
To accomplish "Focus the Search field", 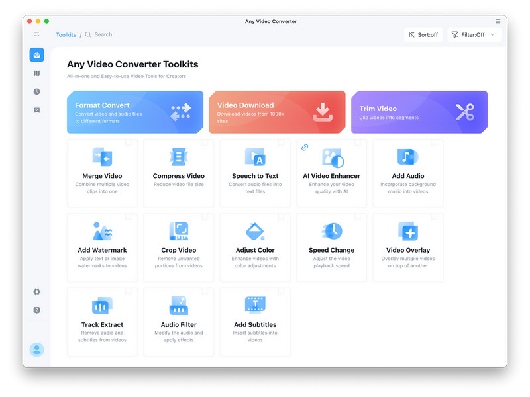I will pos(103,34).
